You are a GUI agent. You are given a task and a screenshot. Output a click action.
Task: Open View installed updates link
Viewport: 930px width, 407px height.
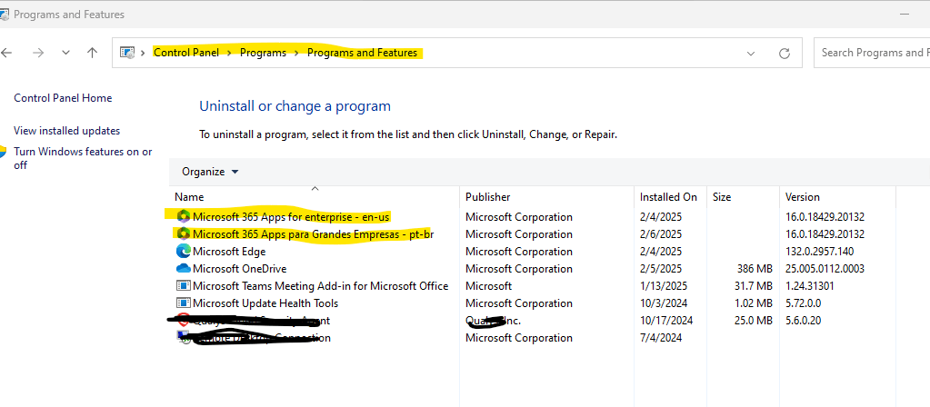point(67,130)
